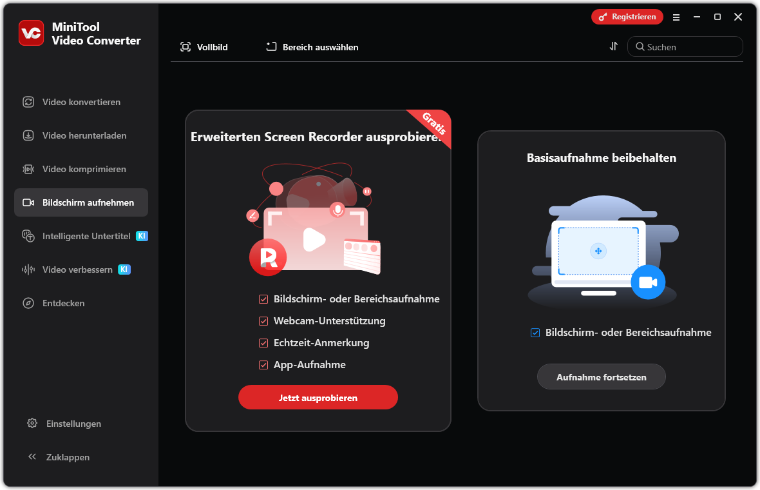Open Video herunterladen section
Viewport: 760px width, 490px height.
(81, 135)
